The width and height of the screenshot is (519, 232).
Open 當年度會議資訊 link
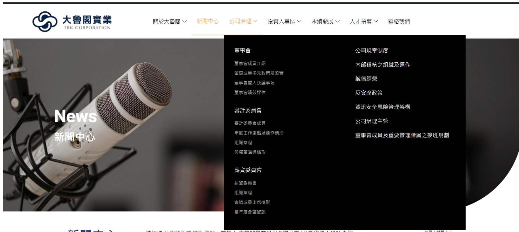(250, 212)
